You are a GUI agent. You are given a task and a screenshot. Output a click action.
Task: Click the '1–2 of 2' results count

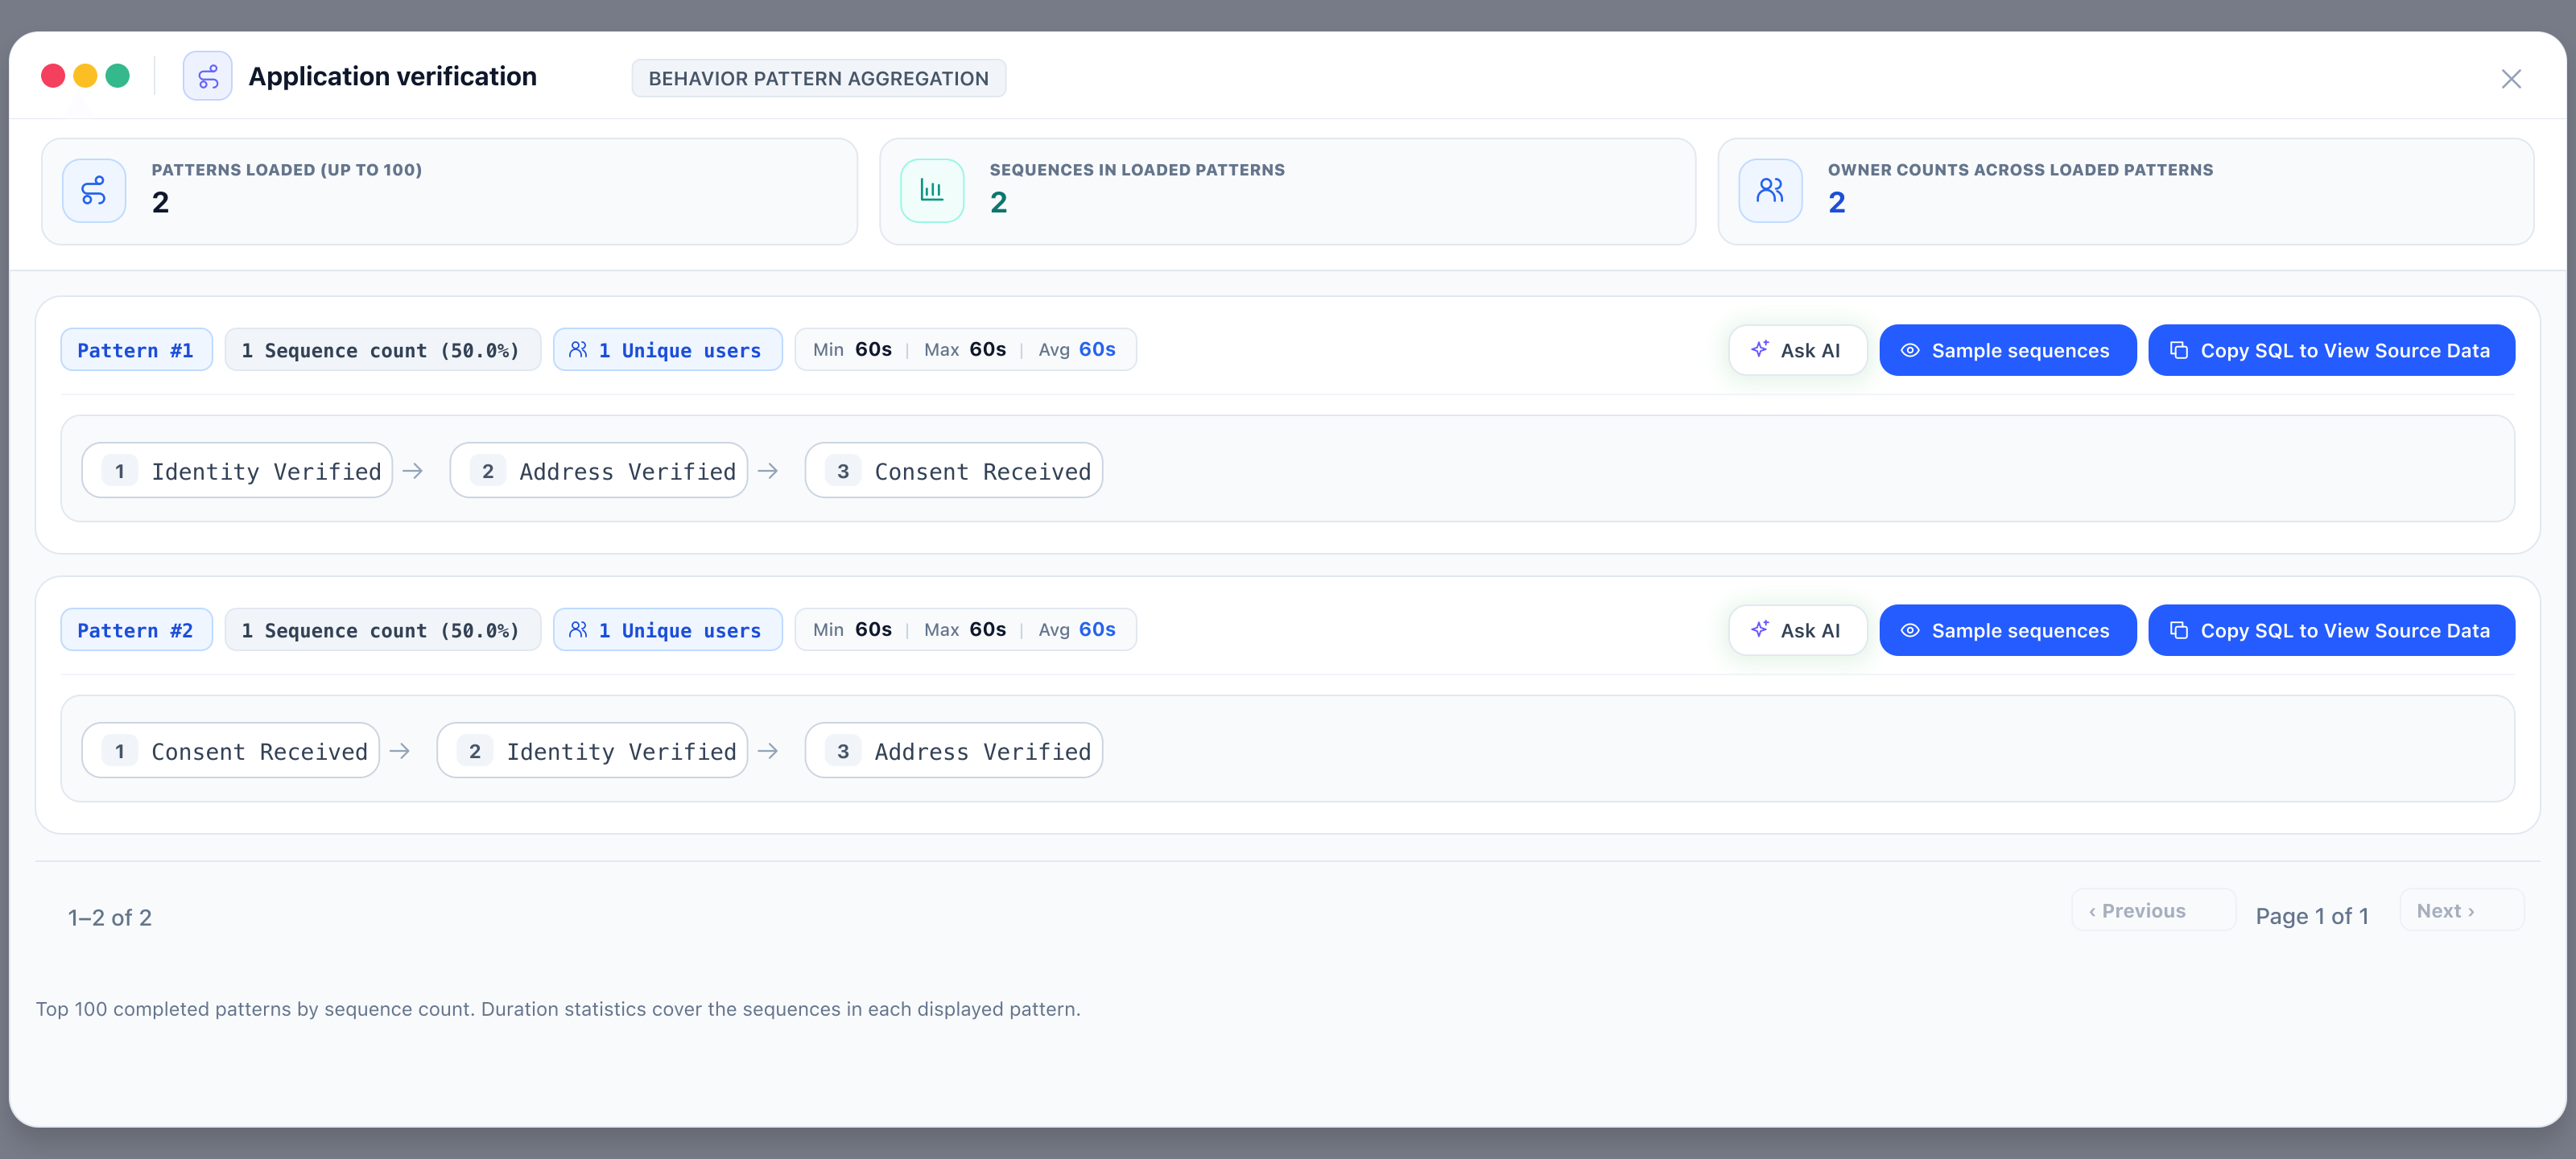click(110, 917)
